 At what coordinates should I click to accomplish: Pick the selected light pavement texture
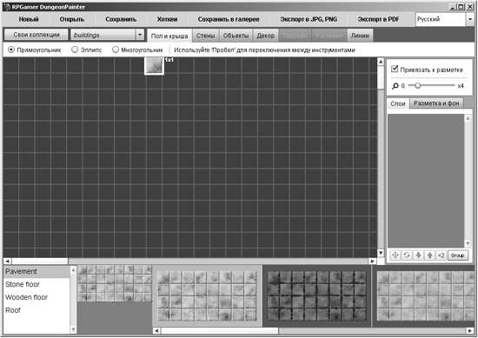coord(207,296)
